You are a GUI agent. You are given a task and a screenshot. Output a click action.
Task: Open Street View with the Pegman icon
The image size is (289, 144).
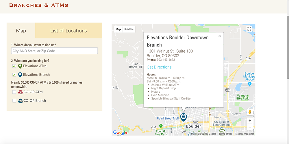coord(250,112)
